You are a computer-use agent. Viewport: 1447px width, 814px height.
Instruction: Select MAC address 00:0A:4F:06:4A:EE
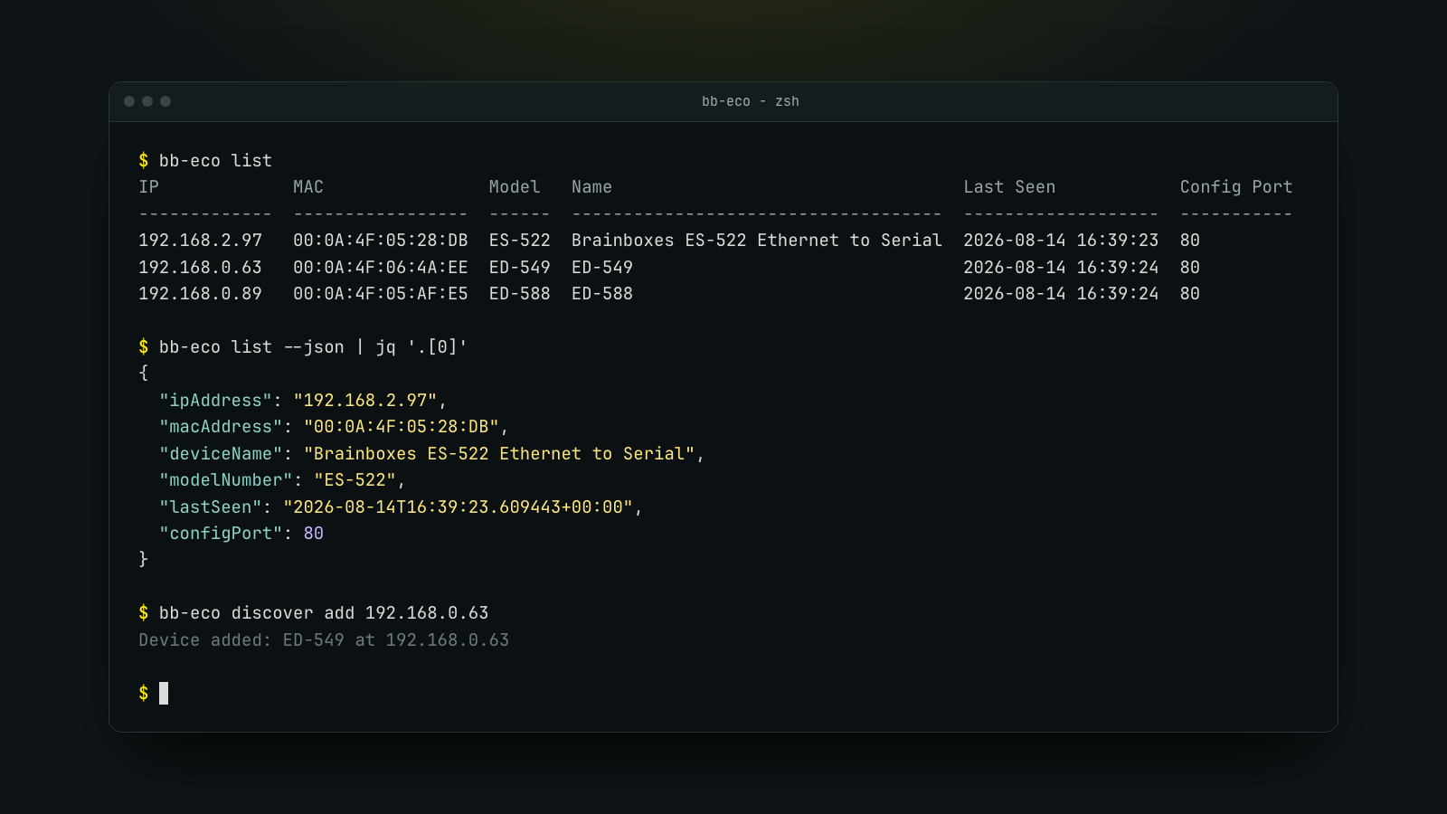tap(381, 268)
